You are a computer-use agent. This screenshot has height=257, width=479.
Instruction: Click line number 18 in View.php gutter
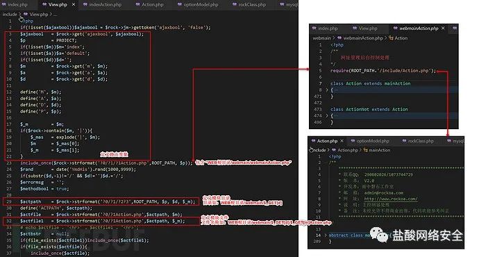9,131
